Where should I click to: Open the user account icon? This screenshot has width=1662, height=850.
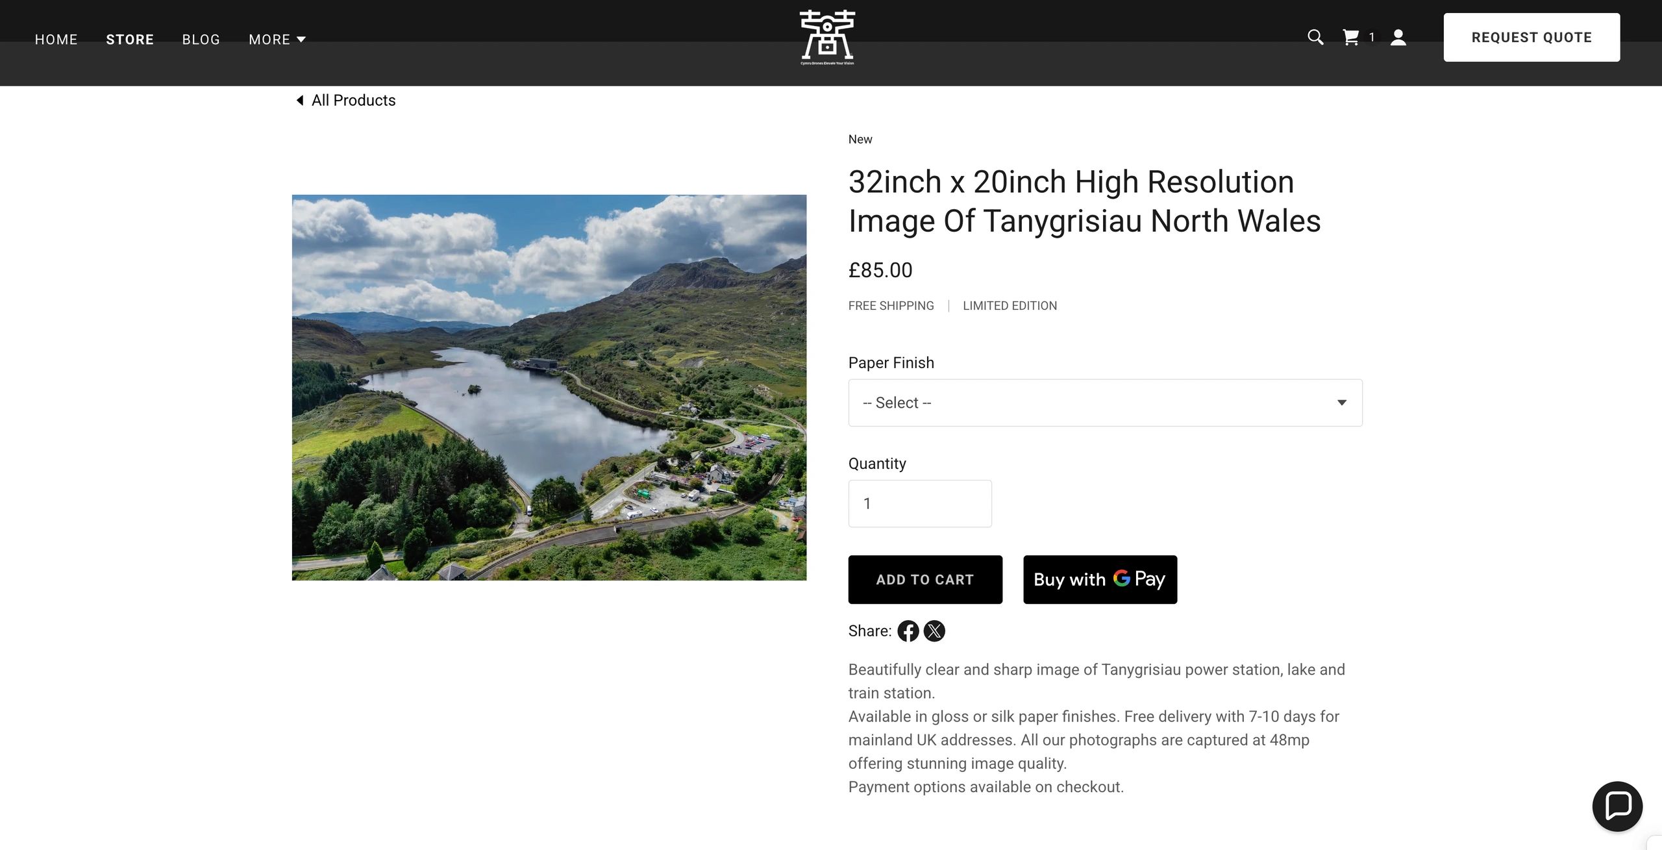[1398, 37]
